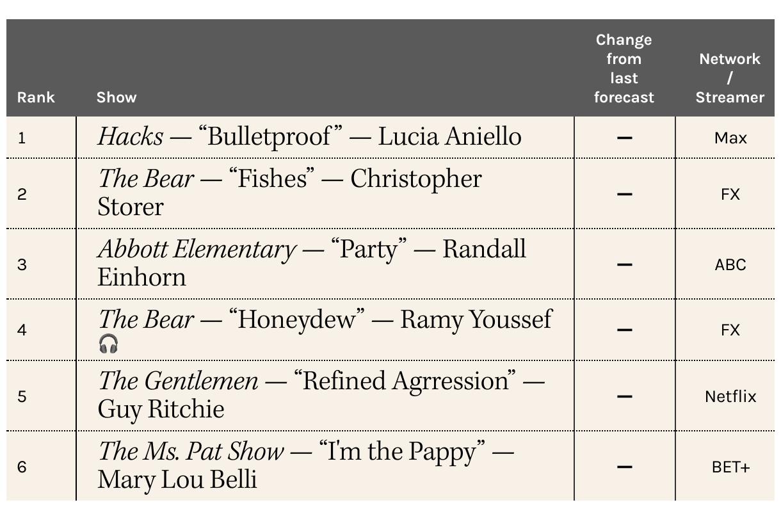
Task: Click the change dash in Gentlemen row
Action: coord(625,396)
